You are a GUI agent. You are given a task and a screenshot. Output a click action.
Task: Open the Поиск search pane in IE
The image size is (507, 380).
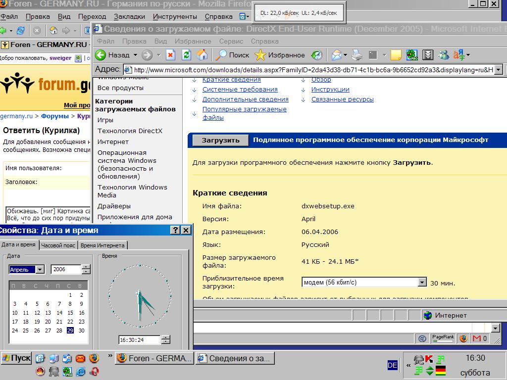233,55
